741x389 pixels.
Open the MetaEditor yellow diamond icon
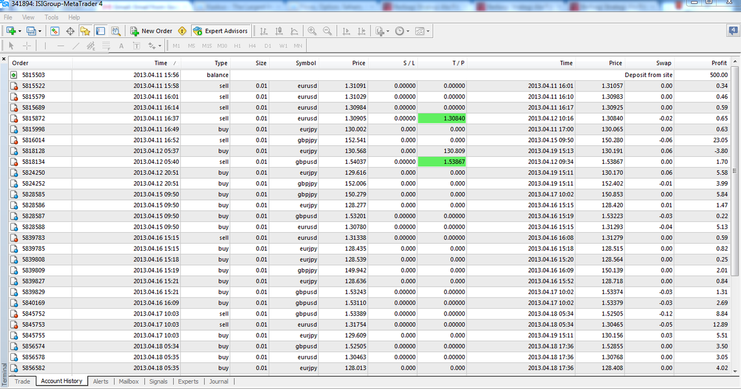(182, 31)
